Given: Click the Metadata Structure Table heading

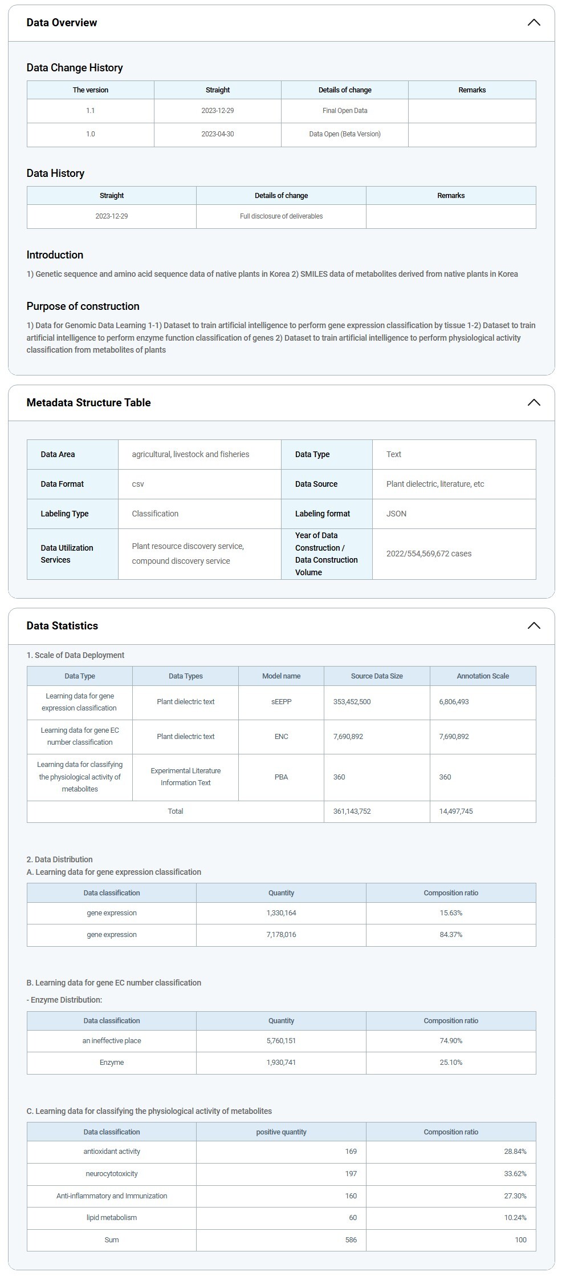Looking at the screenshot, I should click(x=88, y=403).
